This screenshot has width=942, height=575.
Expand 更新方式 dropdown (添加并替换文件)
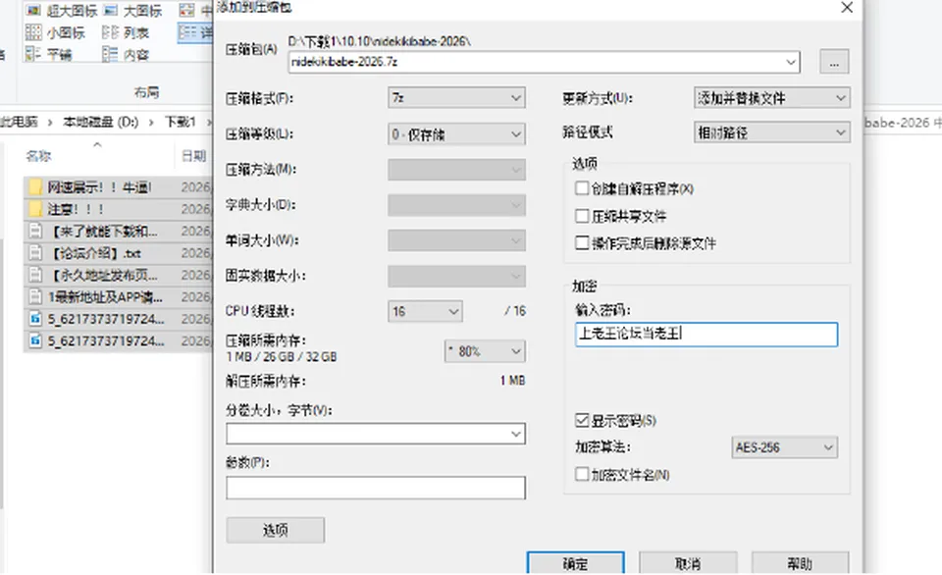(772, 98)
